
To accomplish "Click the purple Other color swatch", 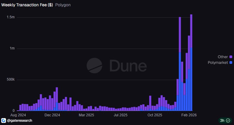I will click(231, 57).
